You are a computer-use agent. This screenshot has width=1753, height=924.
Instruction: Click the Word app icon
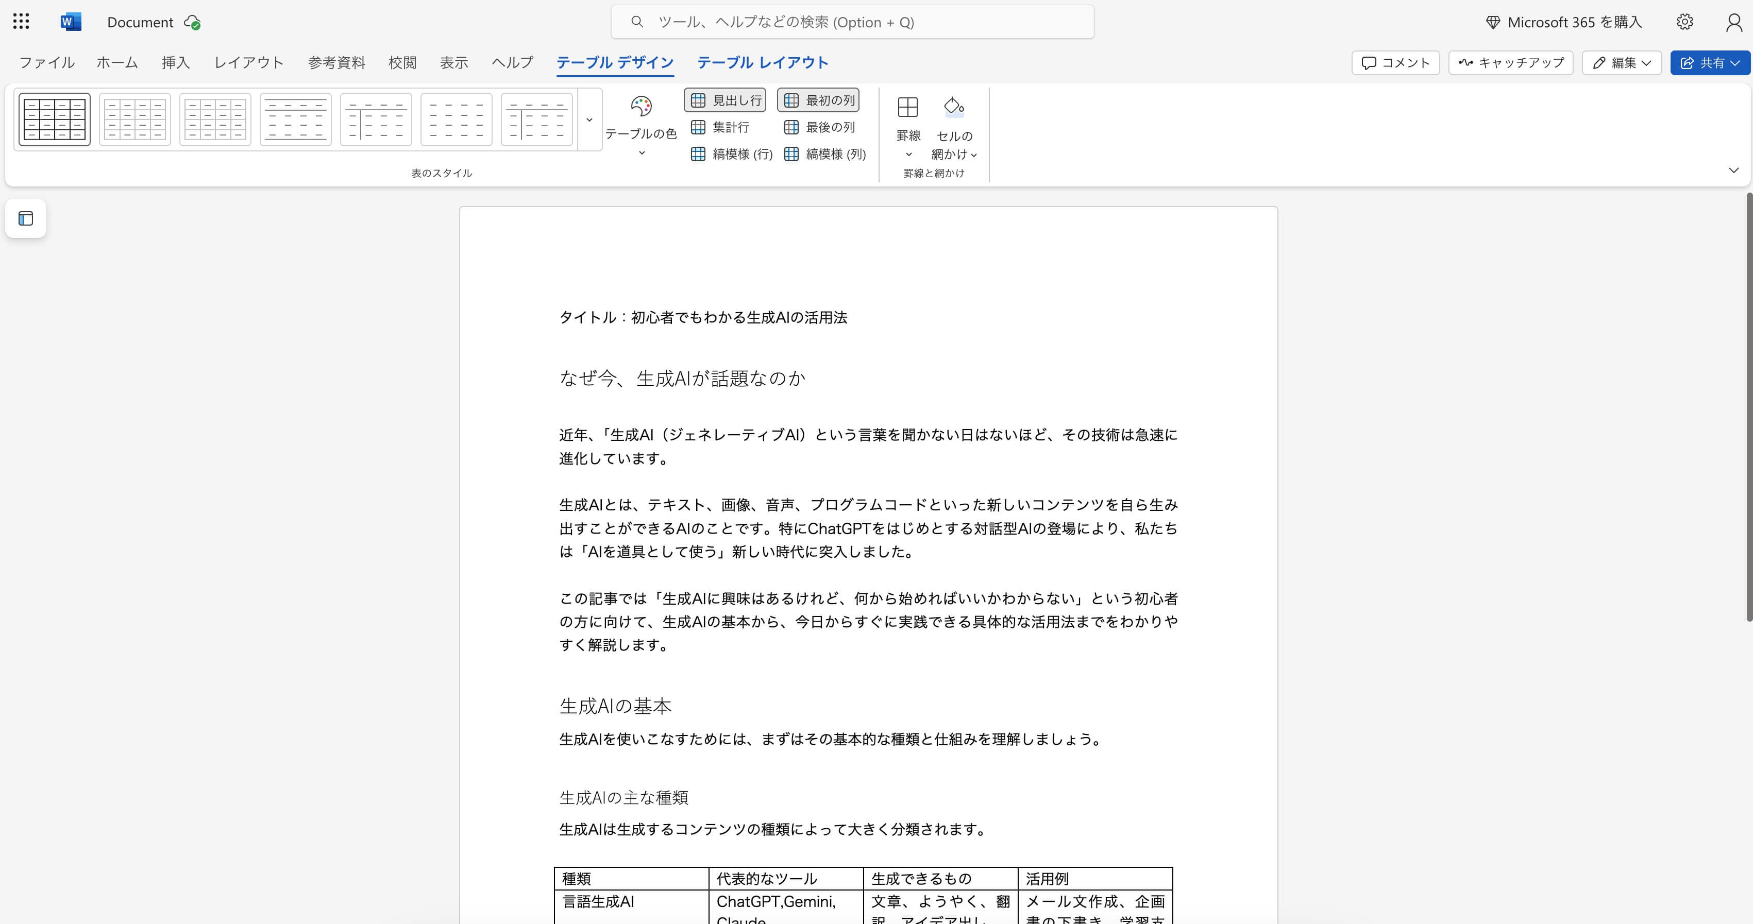pos(70,21)
